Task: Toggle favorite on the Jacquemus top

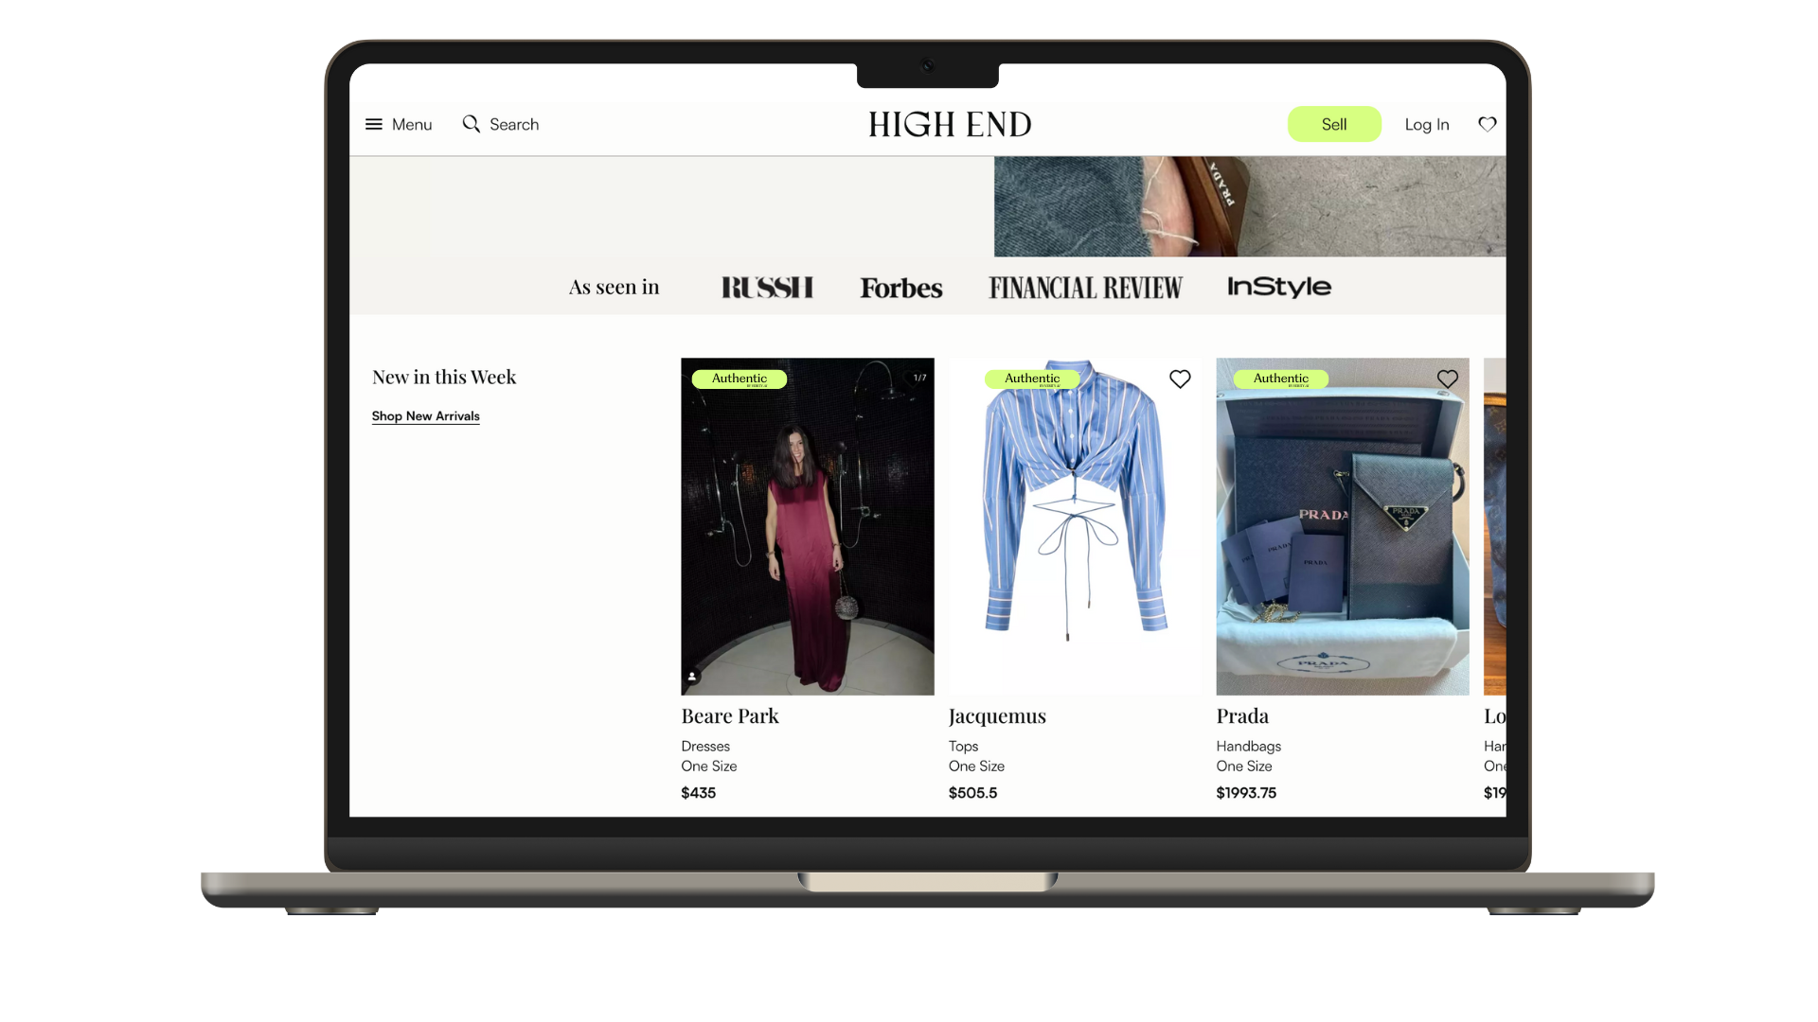Action: [1180, 379]
